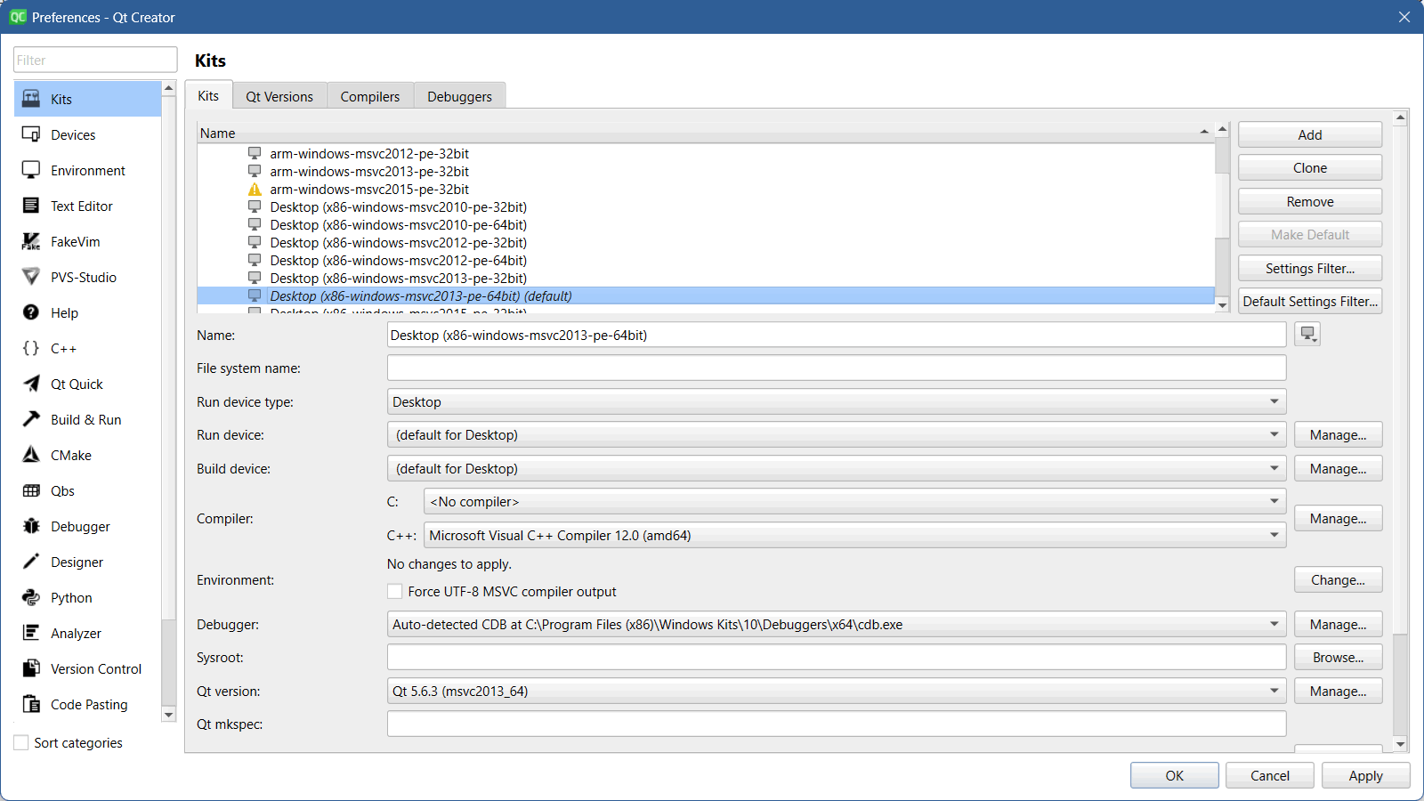Apply the current settings
The image size is (1424, 801).
click(1365, 775)
